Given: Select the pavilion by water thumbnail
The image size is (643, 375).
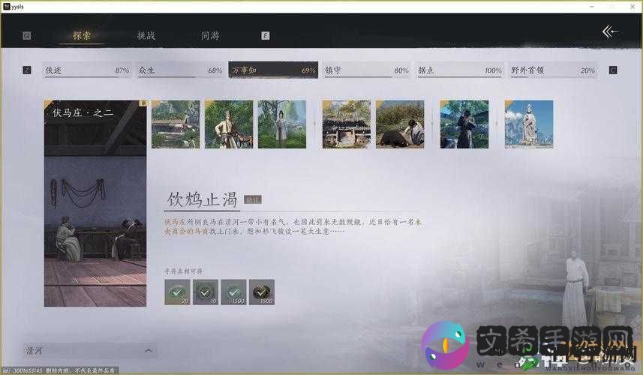Looking at the screenshot, I should click(x=176, y=124).
